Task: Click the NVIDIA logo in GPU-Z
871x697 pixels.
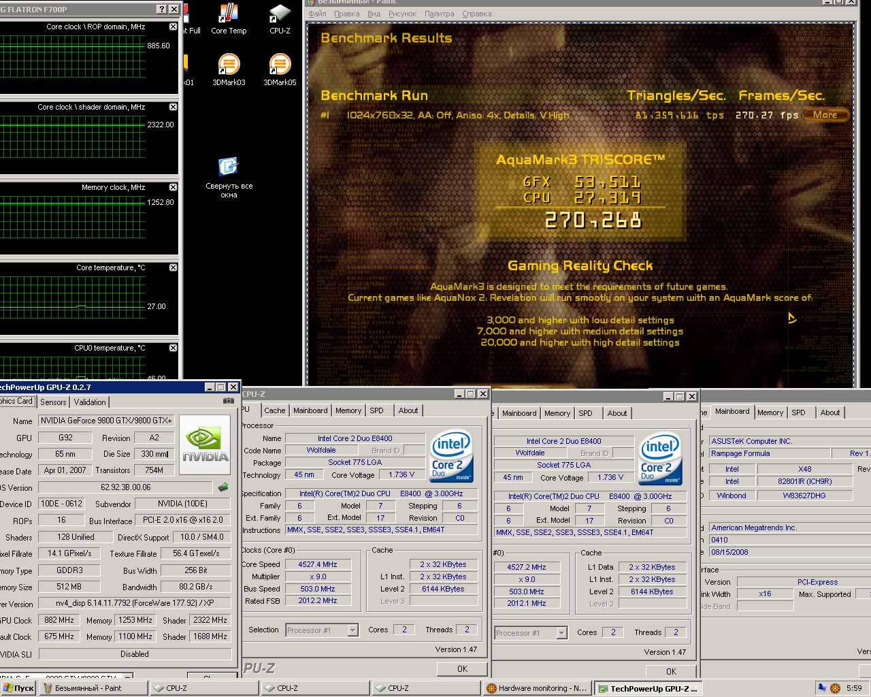Action: point(205,444)
